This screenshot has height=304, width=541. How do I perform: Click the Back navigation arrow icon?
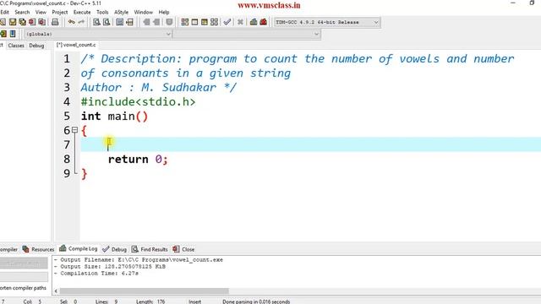pyautogui.click(x=146, y=22)
